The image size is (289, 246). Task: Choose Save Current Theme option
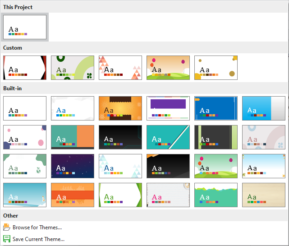pos(38,239)
